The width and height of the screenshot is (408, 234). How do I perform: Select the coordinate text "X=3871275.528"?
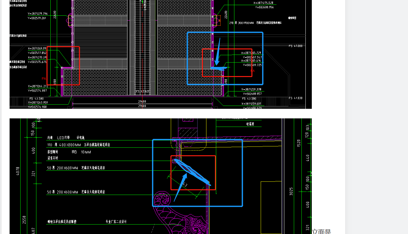[264, 3]
